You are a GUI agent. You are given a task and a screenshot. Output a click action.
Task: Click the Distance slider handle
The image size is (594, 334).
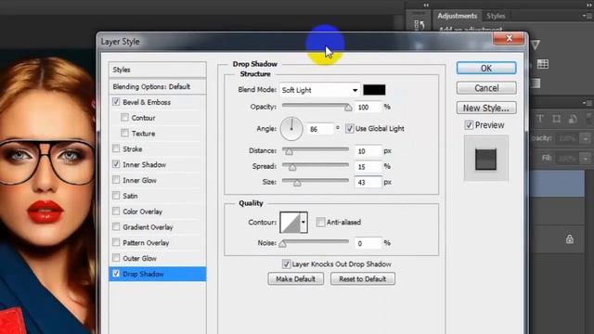coord(289,152)
